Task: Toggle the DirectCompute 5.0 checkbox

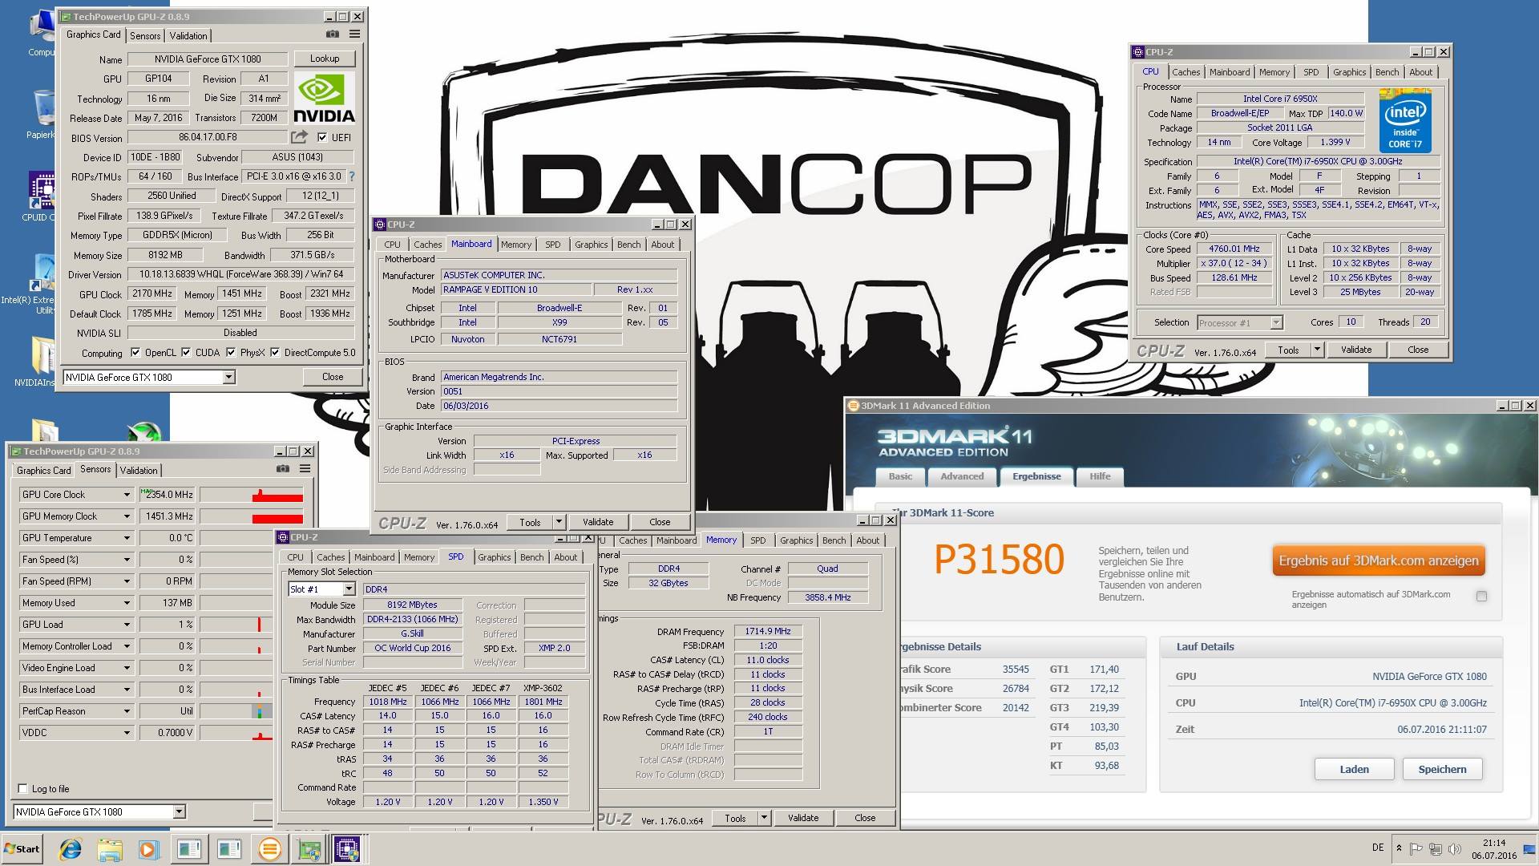Action: [x=275, y=352]
